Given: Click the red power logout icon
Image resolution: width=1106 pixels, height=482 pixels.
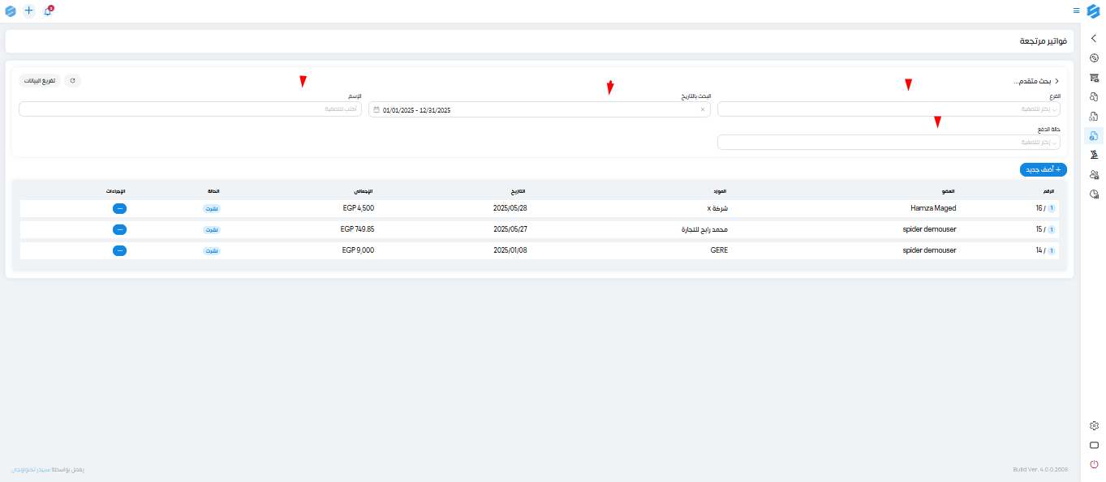Looking at the screenshot, I should pos(1094,464).
